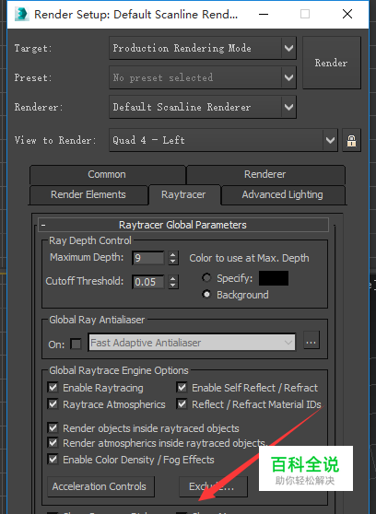The image size is (376, 514).
Task: Toggle Render objects inside raytraced objects
Action: [x=53, y=427]
